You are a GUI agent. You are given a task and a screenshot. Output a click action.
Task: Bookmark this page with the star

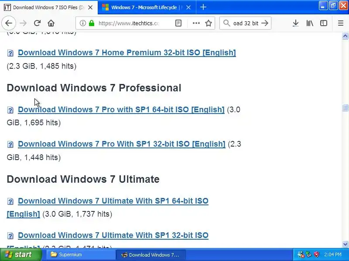point(209,23)
